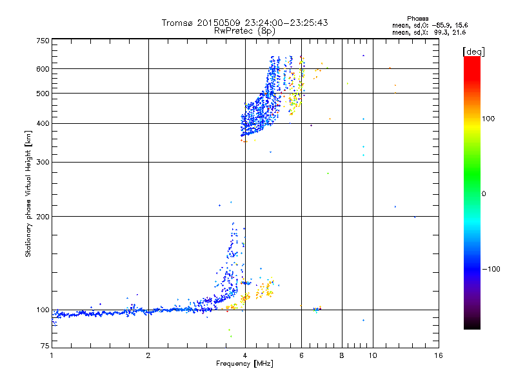The width and height of the screenshot is (516, 387).
Task: Click the '2' frequency axis tick label
Action: (148, 355)
